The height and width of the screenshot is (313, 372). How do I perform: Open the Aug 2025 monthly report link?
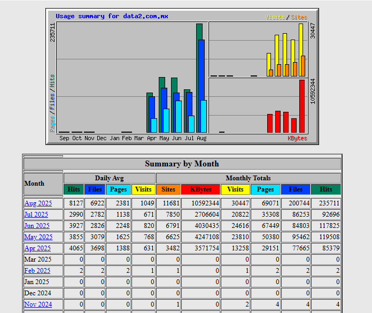pos(38,203)
